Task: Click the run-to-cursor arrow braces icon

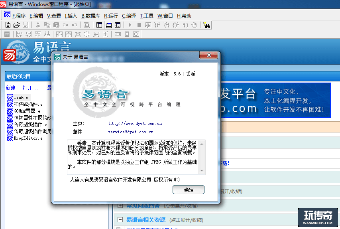Action: [x=185, y=25]
